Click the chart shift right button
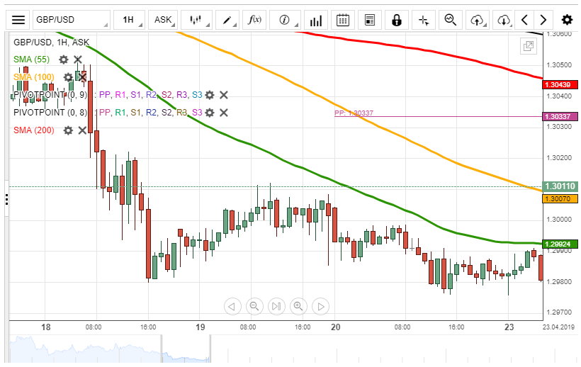Screen dimensions: 581x367 320,307
